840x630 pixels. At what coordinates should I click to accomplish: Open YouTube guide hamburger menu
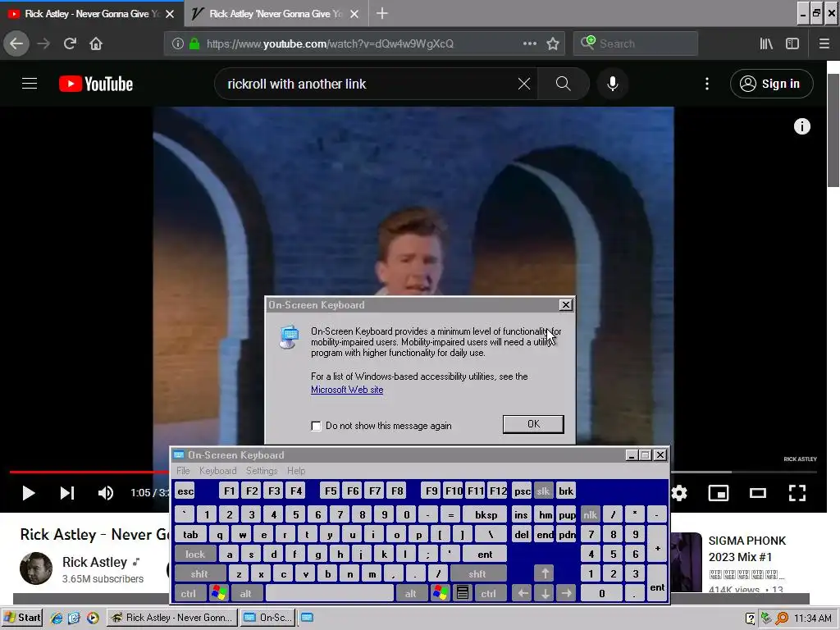[30, 84]
